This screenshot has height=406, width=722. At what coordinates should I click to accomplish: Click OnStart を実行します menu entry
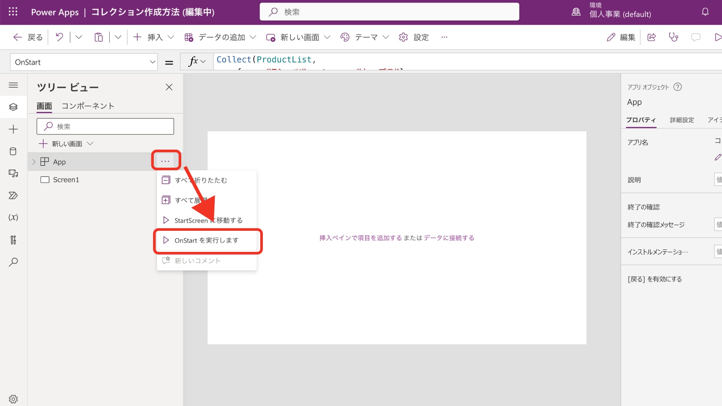(x=206, y=240)
